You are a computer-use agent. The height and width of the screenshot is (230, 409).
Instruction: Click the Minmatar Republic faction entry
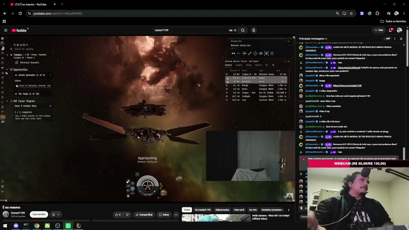29,63
